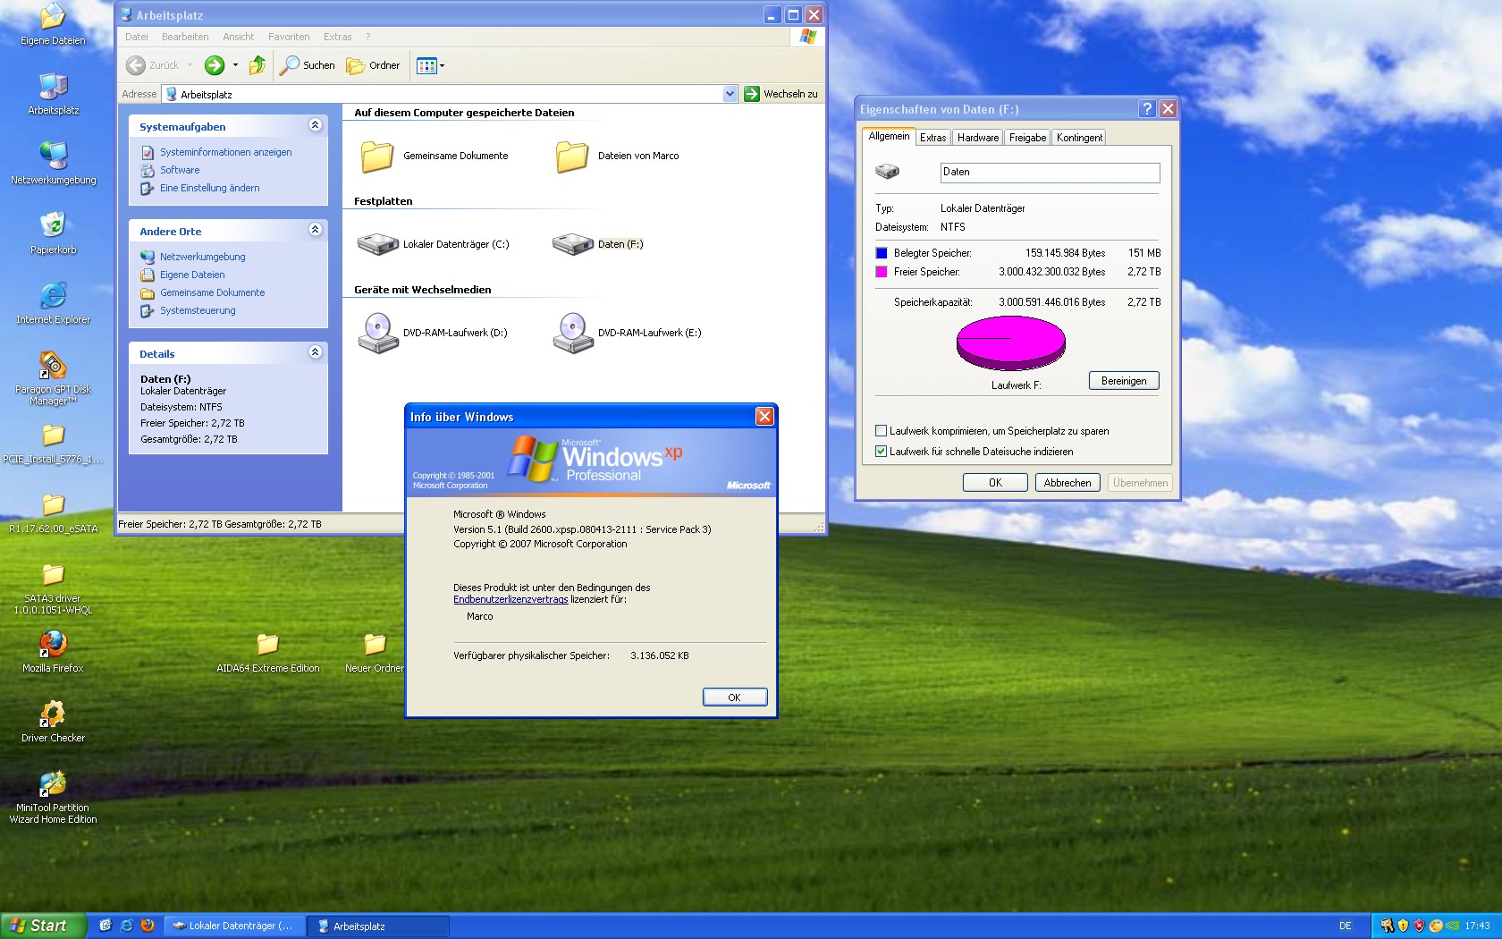Click the blue Belegter Speicher swatch

[882, 253]
